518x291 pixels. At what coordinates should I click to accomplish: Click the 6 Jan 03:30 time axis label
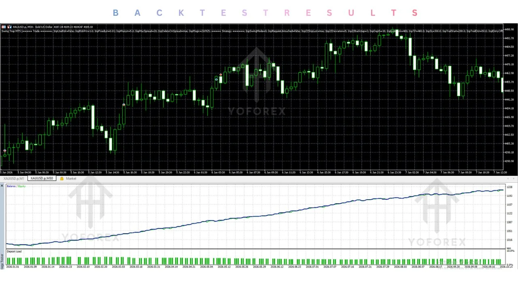coord(218,173)
